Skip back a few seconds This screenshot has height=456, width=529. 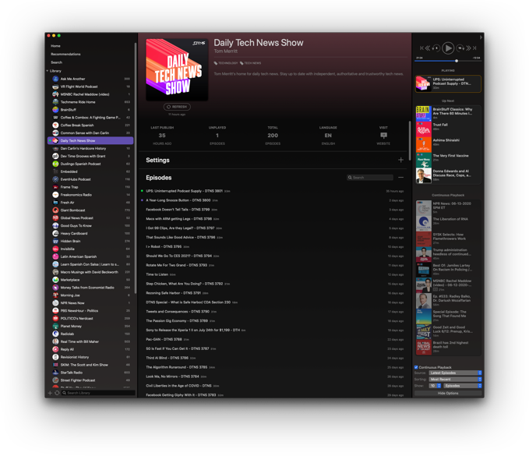[x=436, y=48]
